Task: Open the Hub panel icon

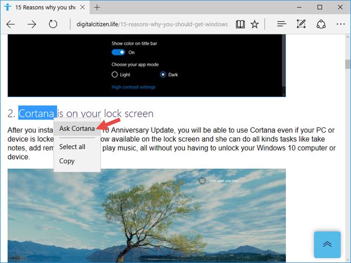Action: [282, 24]
